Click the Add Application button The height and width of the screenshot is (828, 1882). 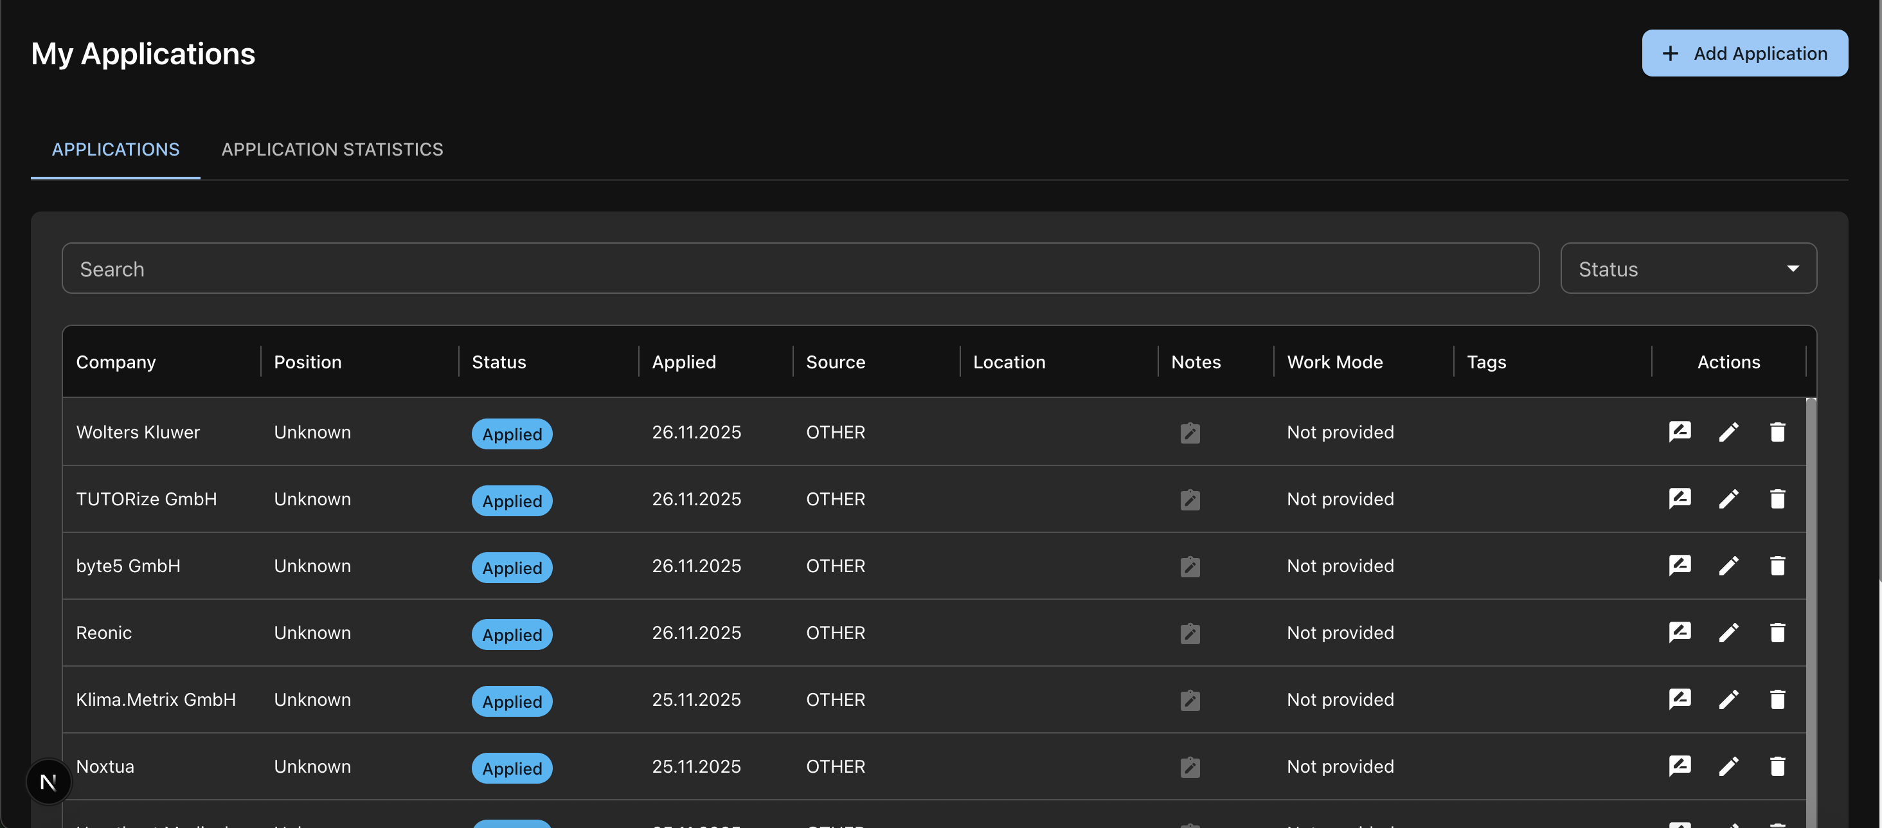pyautogui.click(x=1744, y=53)
